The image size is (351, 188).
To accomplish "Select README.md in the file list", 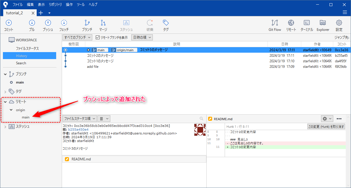I will [134, 159].
